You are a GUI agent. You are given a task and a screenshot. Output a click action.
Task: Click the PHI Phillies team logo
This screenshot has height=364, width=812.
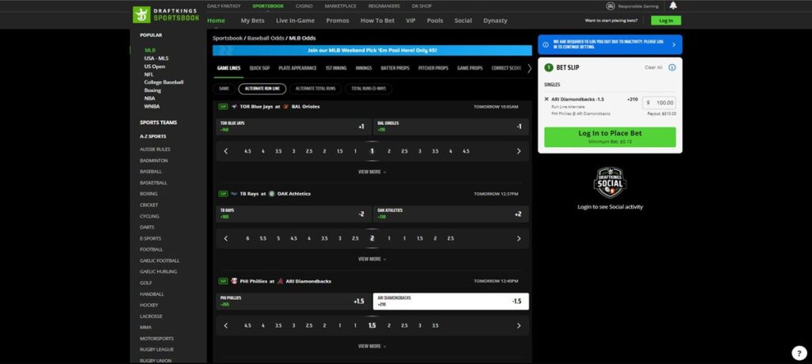[234, 281]
